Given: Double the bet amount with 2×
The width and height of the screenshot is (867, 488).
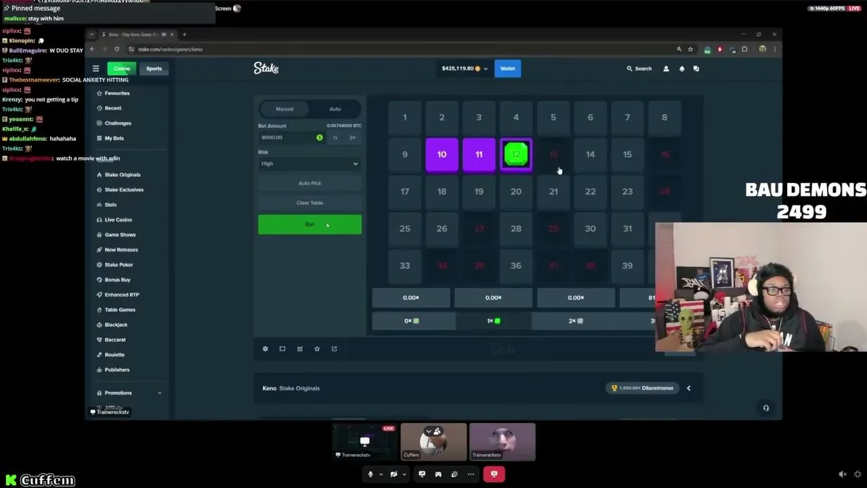Looking at the screenshot, I should click(352, 138).
